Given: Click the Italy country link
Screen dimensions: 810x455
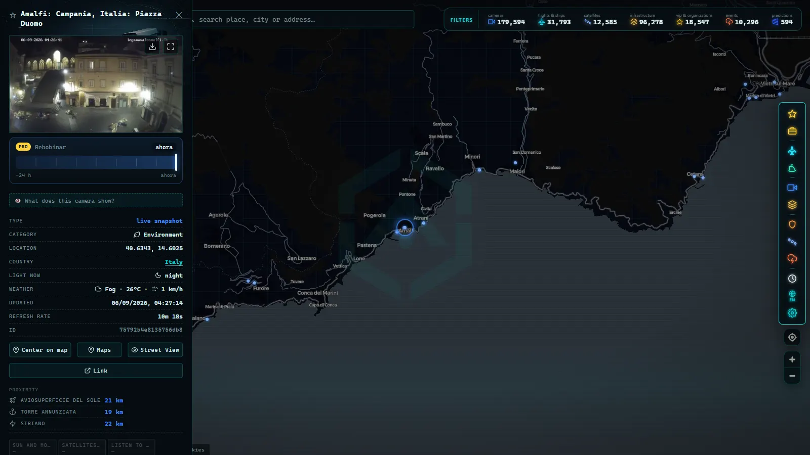Looking at the screenshot, I should click(x=174, y=262).
